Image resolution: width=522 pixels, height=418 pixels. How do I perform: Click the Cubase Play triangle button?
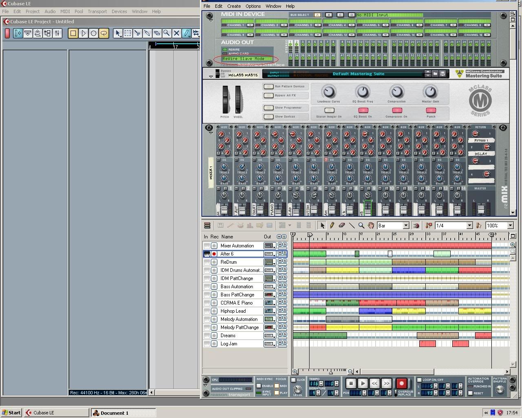point(83,33)
